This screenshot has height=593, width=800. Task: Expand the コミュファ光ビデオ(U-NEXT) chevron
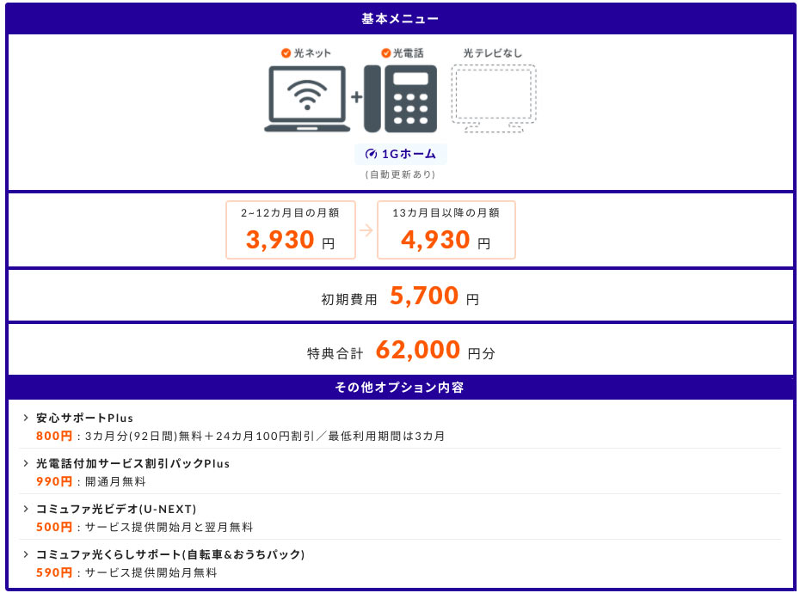26,509
